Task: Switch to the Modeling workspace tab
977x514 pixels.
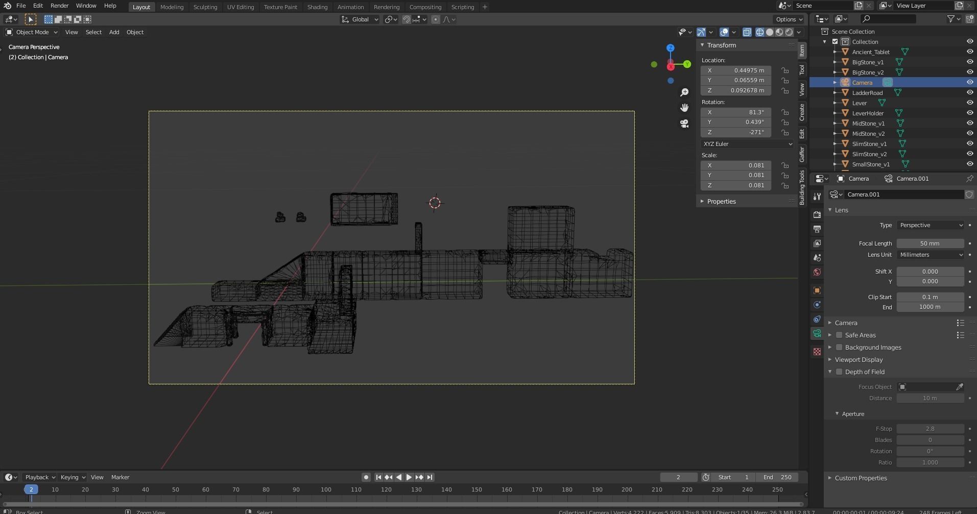Action: pos(172,7)
